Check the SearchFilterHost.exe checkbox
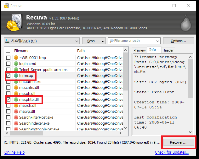Screen dimensions: 199x159 (x=9, y=117)
